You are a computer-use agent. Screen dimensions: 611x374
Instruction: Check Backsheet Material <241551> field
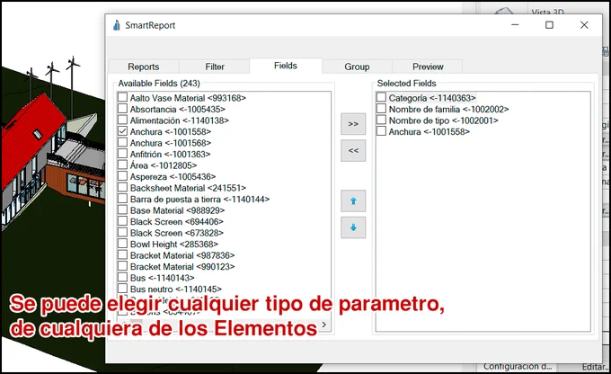[122, 187]
